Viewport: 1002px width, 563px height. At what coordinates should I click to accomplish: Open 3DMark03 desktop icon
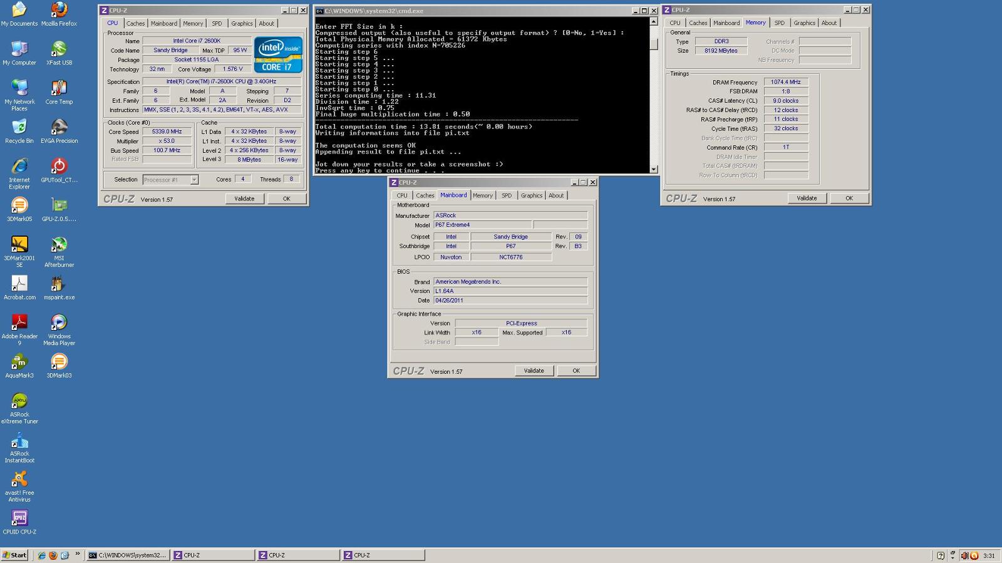pos(59,366)
